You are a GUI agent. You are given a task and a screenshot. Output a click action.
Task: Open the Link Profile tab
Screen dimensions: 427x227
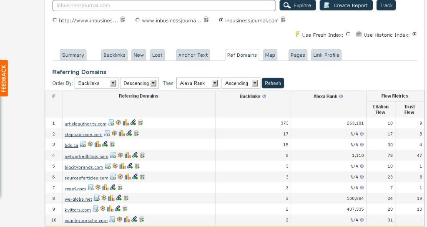[x=326, y=55]
